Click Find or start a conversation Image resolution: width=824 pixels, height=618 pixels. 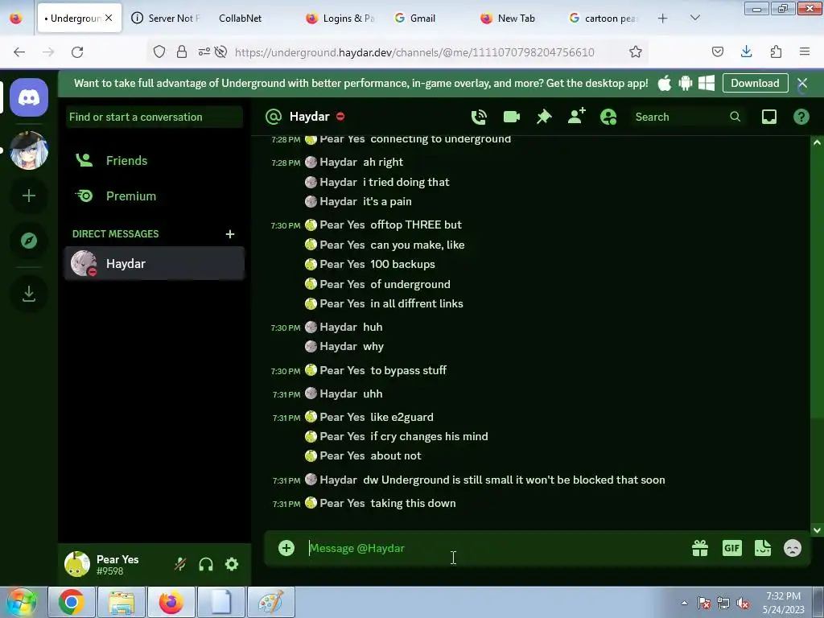(x=154, y=117)
